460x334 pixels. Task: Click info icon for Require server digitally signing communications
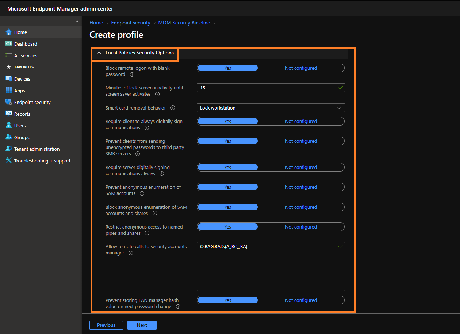click(162, 174)
